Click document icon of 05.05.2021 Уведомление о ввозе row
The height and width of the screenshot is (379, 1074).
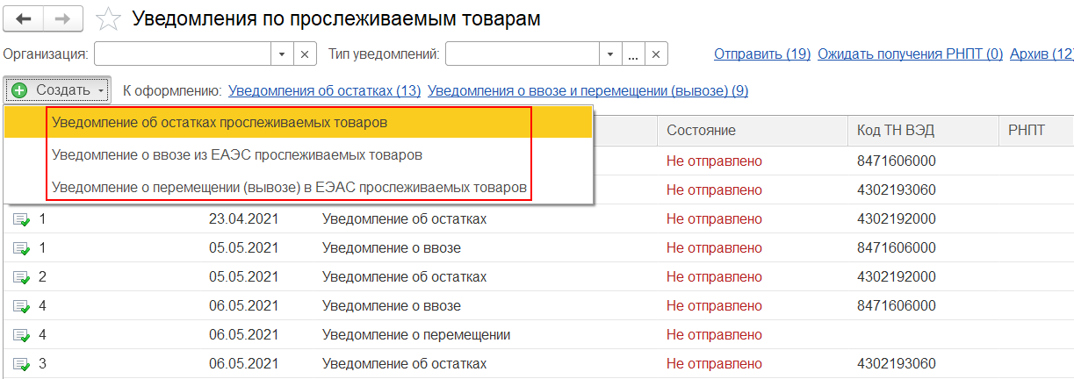click(21, 248)
